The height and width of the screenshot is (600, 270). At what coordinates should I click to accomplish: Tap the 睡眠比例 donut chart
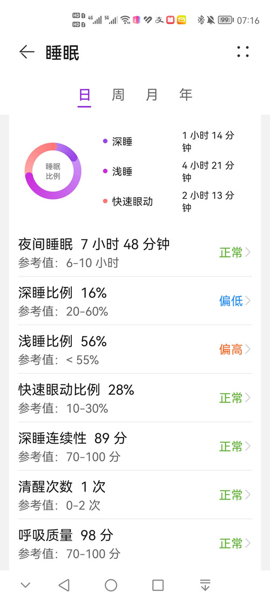[x=53, y=171]
